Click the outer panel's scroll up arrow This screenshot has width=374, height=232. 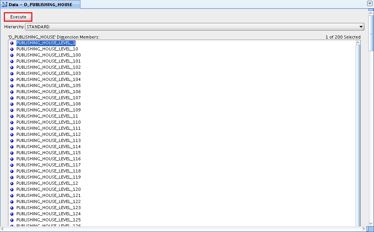point(371,13)
